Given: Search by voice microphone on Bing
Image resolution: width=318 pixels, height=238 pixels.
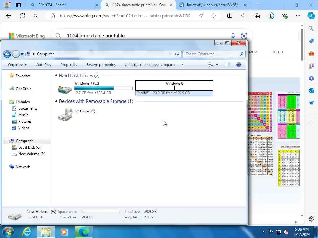Looking at the screenshot, I should (233, 36).
